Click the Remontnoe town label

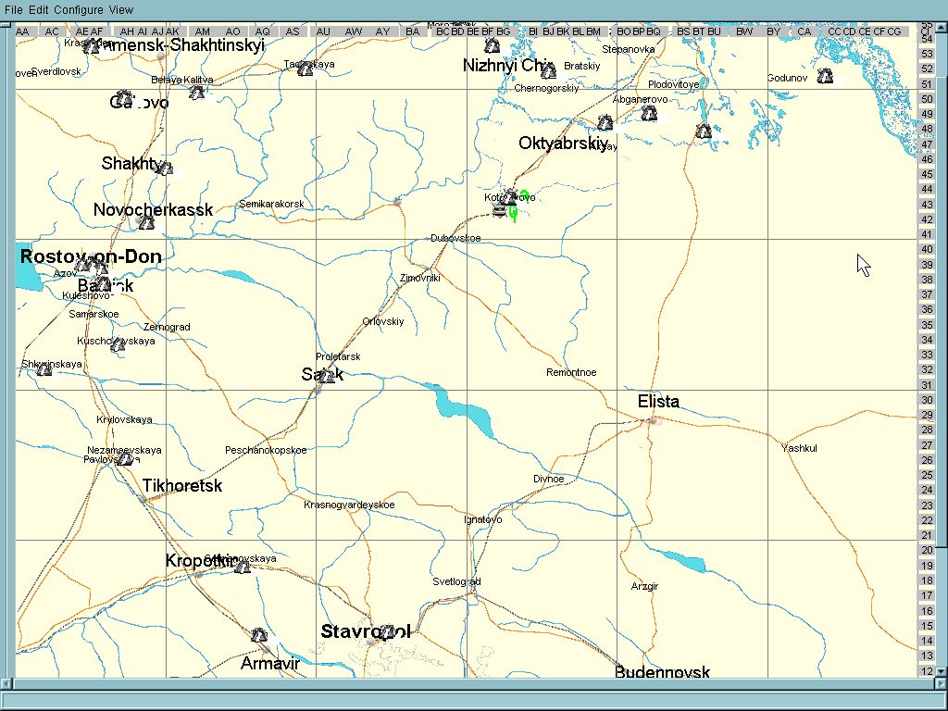coord(571,372)
